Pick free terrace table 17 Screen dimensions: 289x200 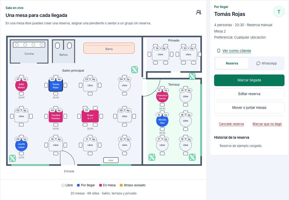[162, 145]
